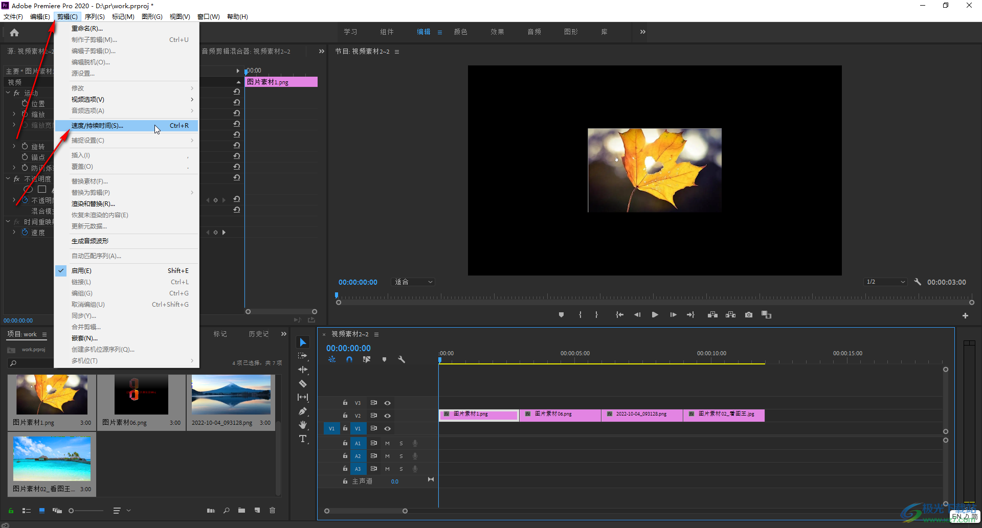
Task: Toggle Snap in the timeline
Action: coord(349,359)
